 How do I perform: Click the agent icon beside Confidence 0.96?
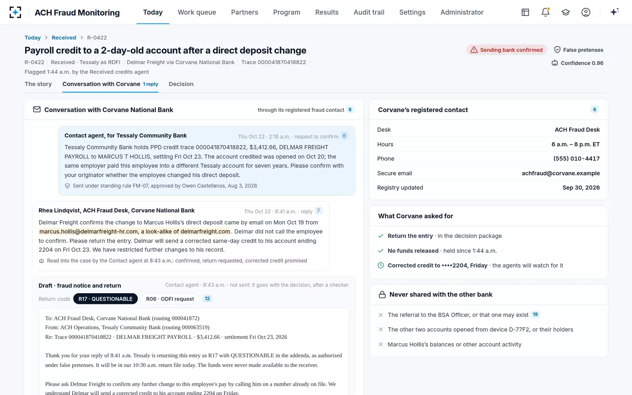pyautogui.click(x=555, y=63)
